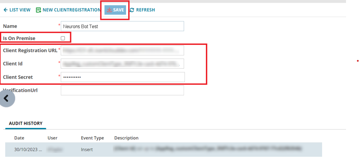359x168 pixels.
Task: Refresh the registration form
Action: point(142,10)
